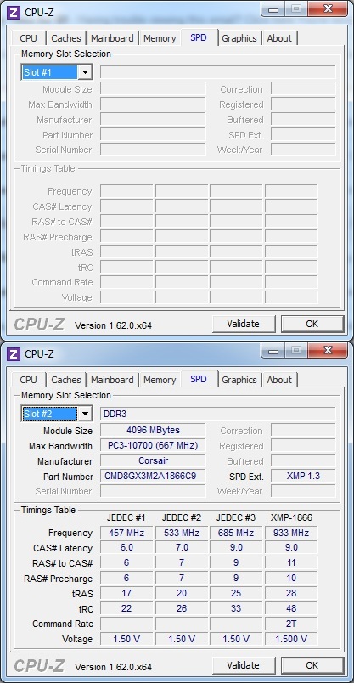Viewport: 354px width, 689px height.
Task: Click the XMP RAS# to CAS# value 11
Action: [x=291, y=563]
